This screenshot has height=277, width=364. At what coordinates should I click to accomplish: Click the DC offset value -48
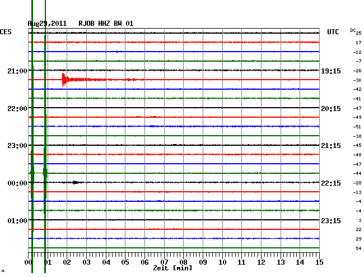pos(357,155)
